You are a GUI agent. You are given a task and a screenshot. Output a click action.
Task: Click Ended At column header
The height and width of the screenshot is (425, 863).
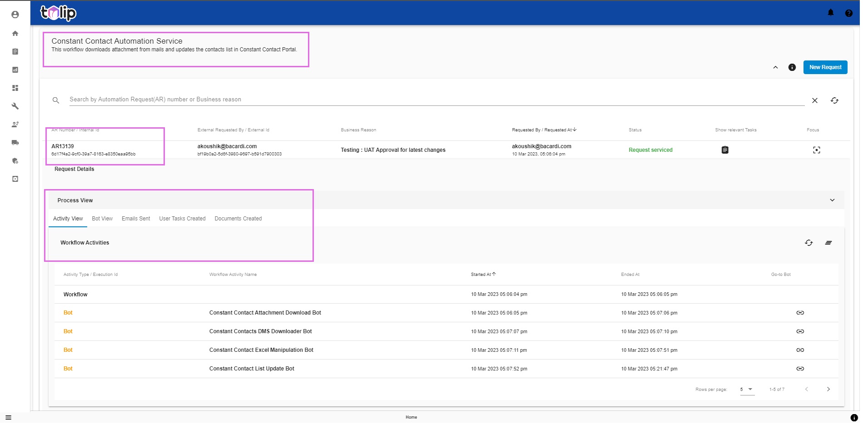pos(630,275)
